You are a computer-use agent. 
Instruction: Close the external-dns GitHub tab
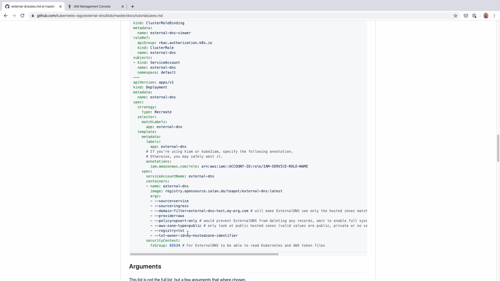tap(60, 7)
